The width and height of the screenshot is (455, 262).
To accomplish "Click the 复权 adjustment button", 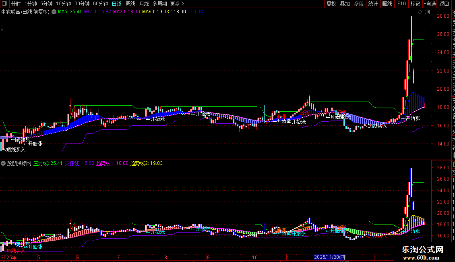I will click(x=331, y=4).
